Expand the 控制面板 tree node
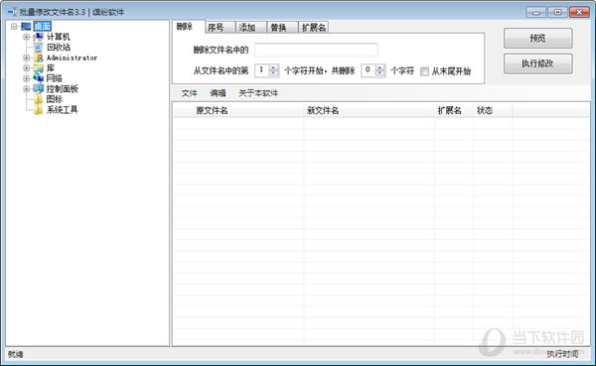This screenshot has width=596, height=366. pos(26,89)
